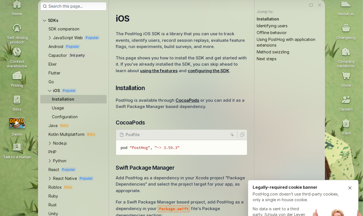Viewport: 363px width, 216px height.
Task: Open the Elixir SDK page
Action: (x=52, y=64)
